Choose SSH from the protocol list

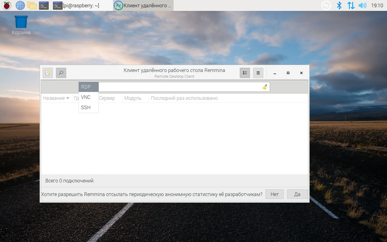89,107
